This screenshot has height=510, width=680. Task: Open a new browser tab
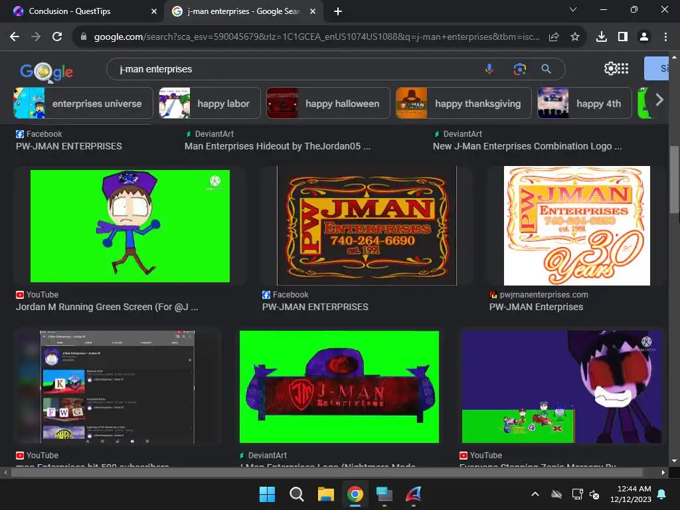(x=338, y=11)
